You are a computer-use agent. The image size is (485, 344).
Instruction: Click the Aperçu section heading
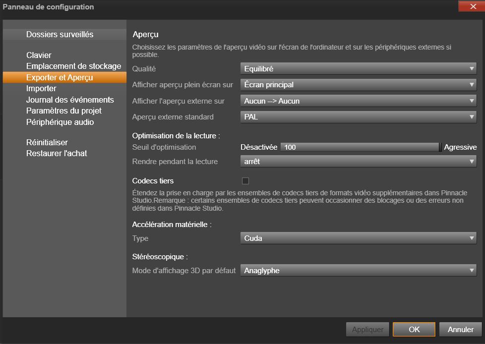145,35
